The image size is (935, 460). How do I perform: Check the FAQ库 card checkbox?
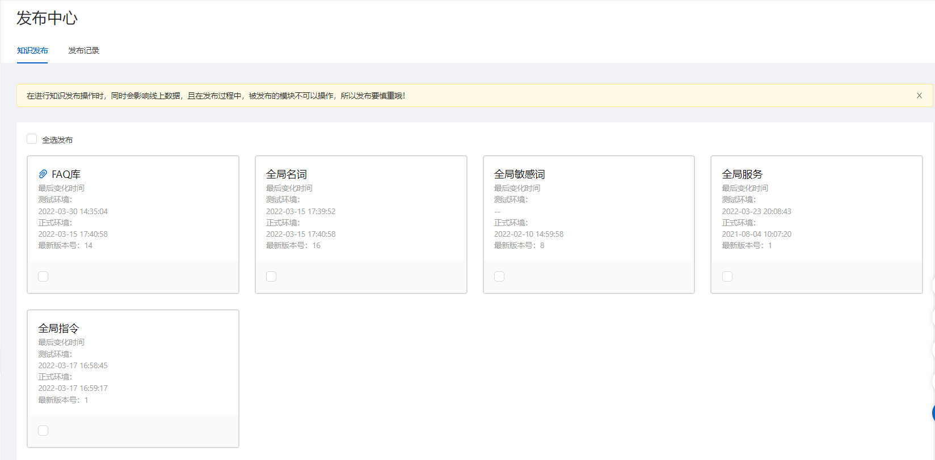43,276
